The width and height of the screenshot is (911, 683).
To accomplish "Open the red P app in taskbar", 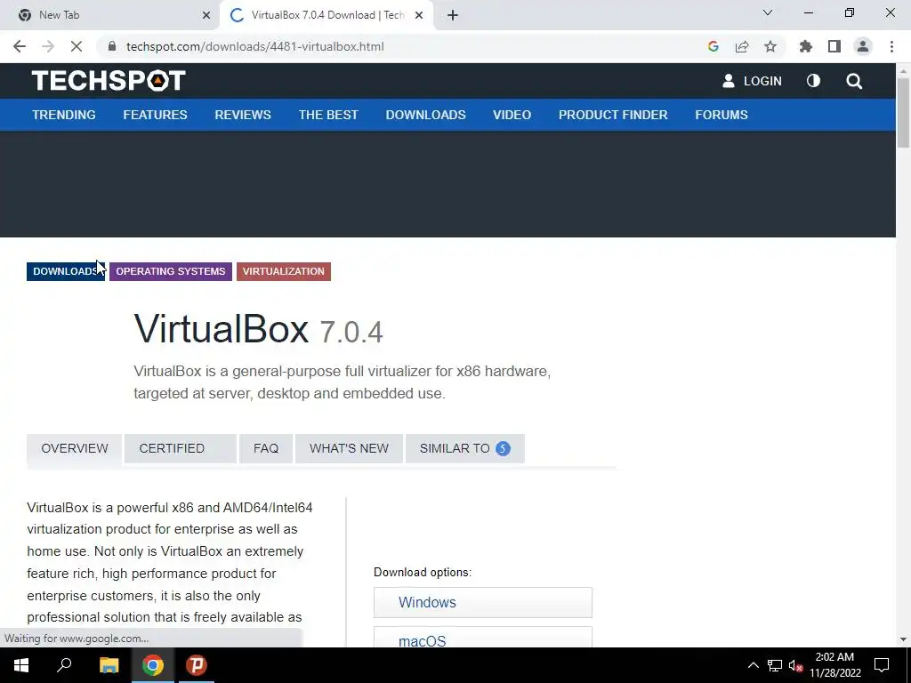I will coord(197,665).
